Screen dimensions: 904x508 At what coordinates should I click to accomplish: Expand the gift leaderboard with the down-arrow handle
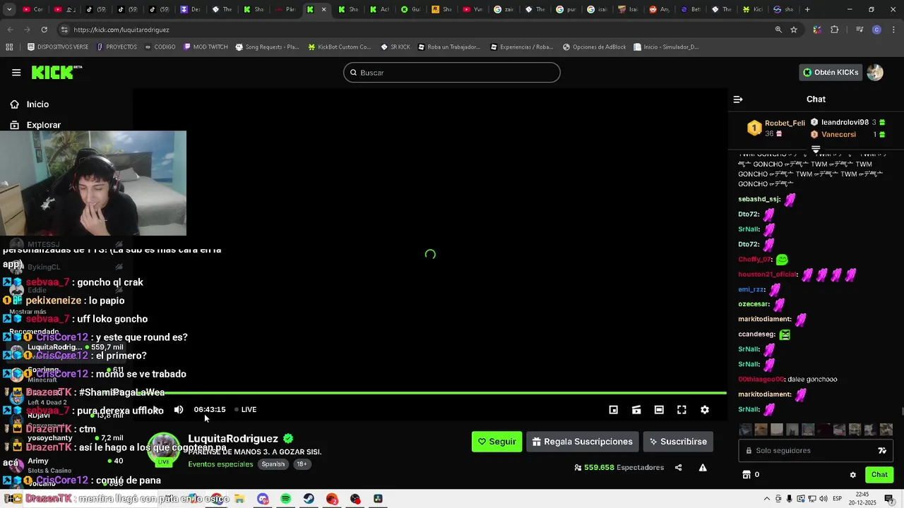816,149
